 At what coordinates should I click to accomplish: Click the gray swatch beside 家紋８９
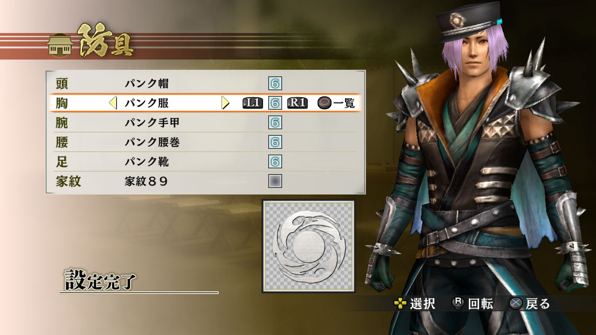pyautogui.click(x=275, y=181)
